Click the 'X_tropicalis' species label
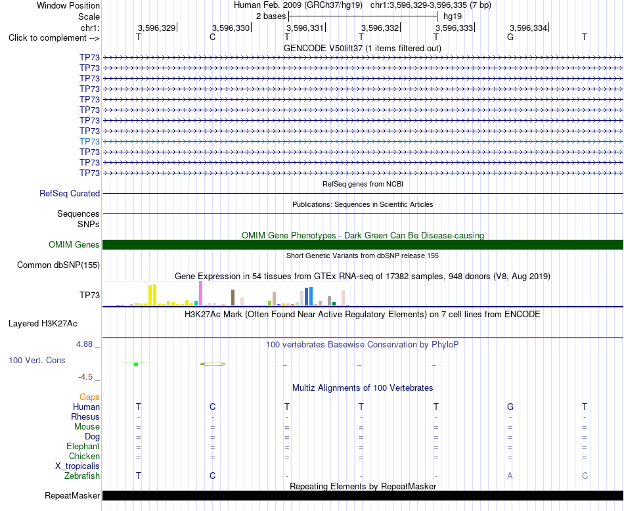 tap(78, 466)
